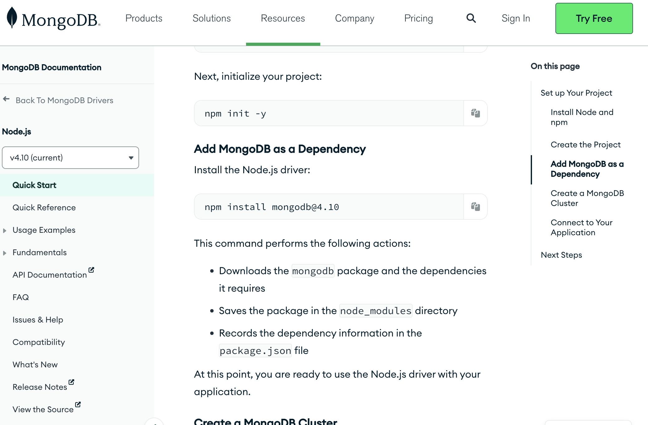Open What's New page

click(35, 365)
